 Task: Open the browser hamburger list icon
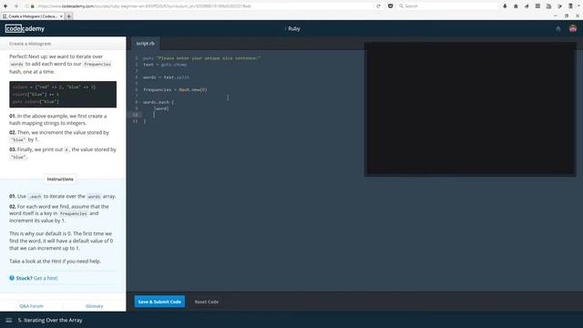pyautogui.click(x=537, y=6)
